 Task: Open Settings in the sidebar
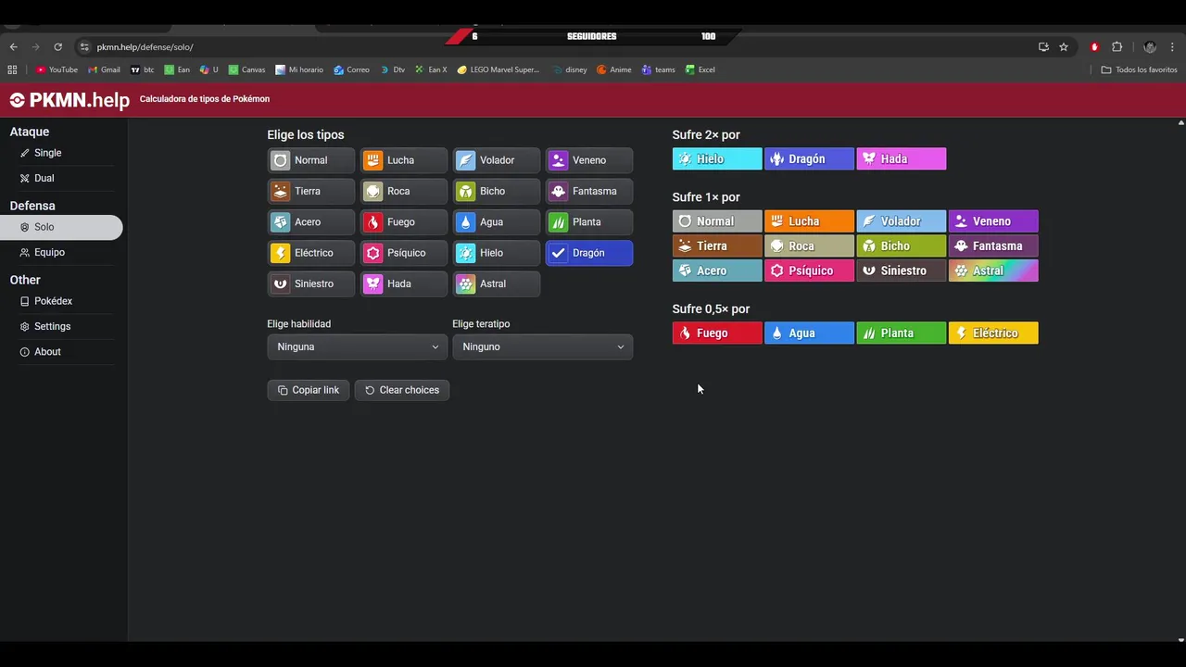click(61, 326)
